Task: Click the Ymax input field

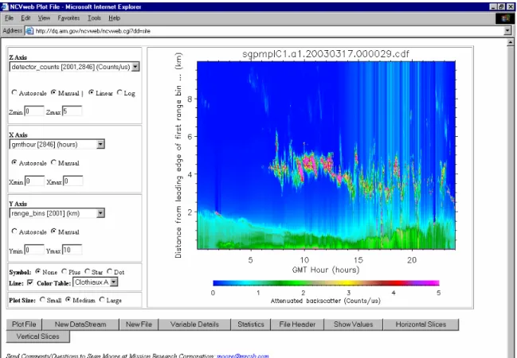Action: tap(72, 250)
